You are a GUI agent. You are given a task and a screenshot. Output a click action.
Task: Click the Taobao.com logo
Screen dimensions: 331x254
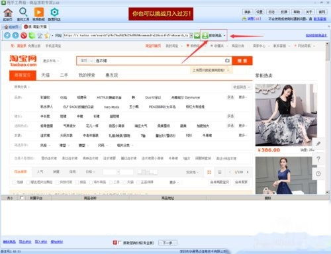pyautogui.click(x=23, y=61)
